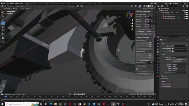Switch orthographic/perspective grid icon in viewport
Image resolution: width=189 pixels, height=106 pixels.
[x=132, y=29]
